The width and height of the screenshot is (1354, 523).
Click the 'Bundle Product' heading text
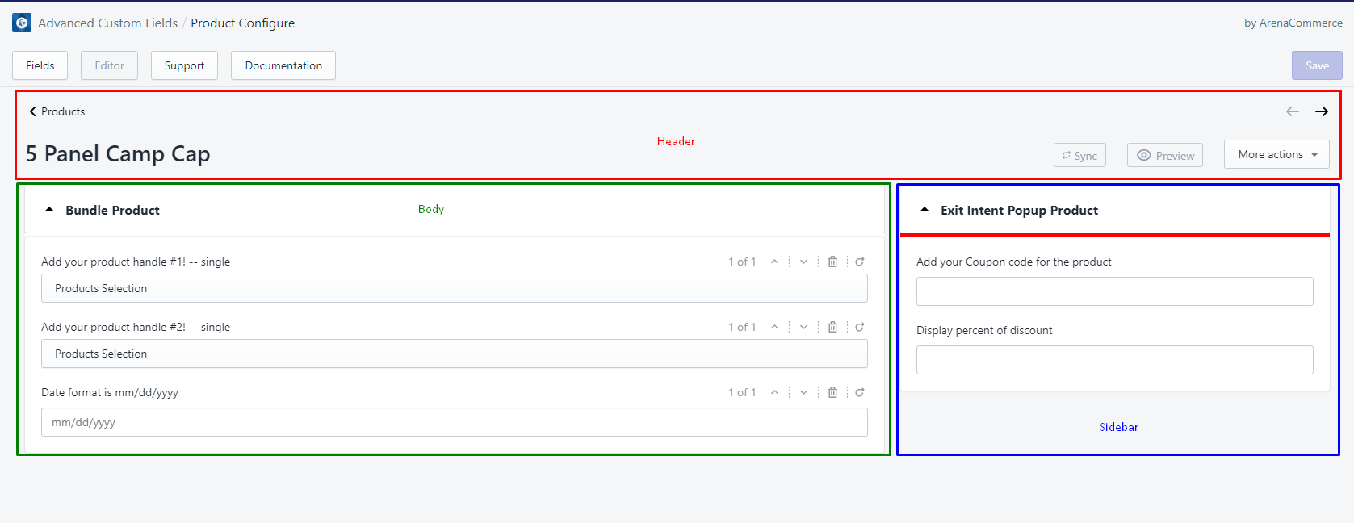pos(112,210)
